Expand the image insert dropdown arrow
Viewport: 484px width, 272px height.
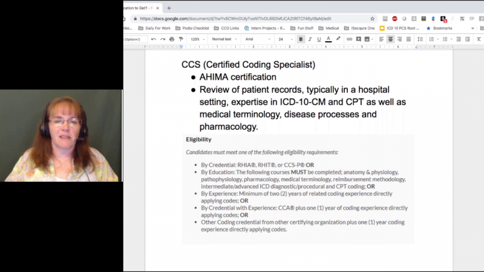[372, 39]
